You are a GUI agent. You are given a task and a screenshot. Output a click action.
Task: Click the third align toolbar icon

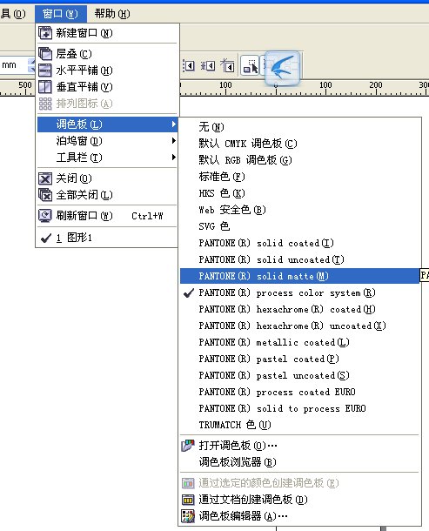coord(227,65)
